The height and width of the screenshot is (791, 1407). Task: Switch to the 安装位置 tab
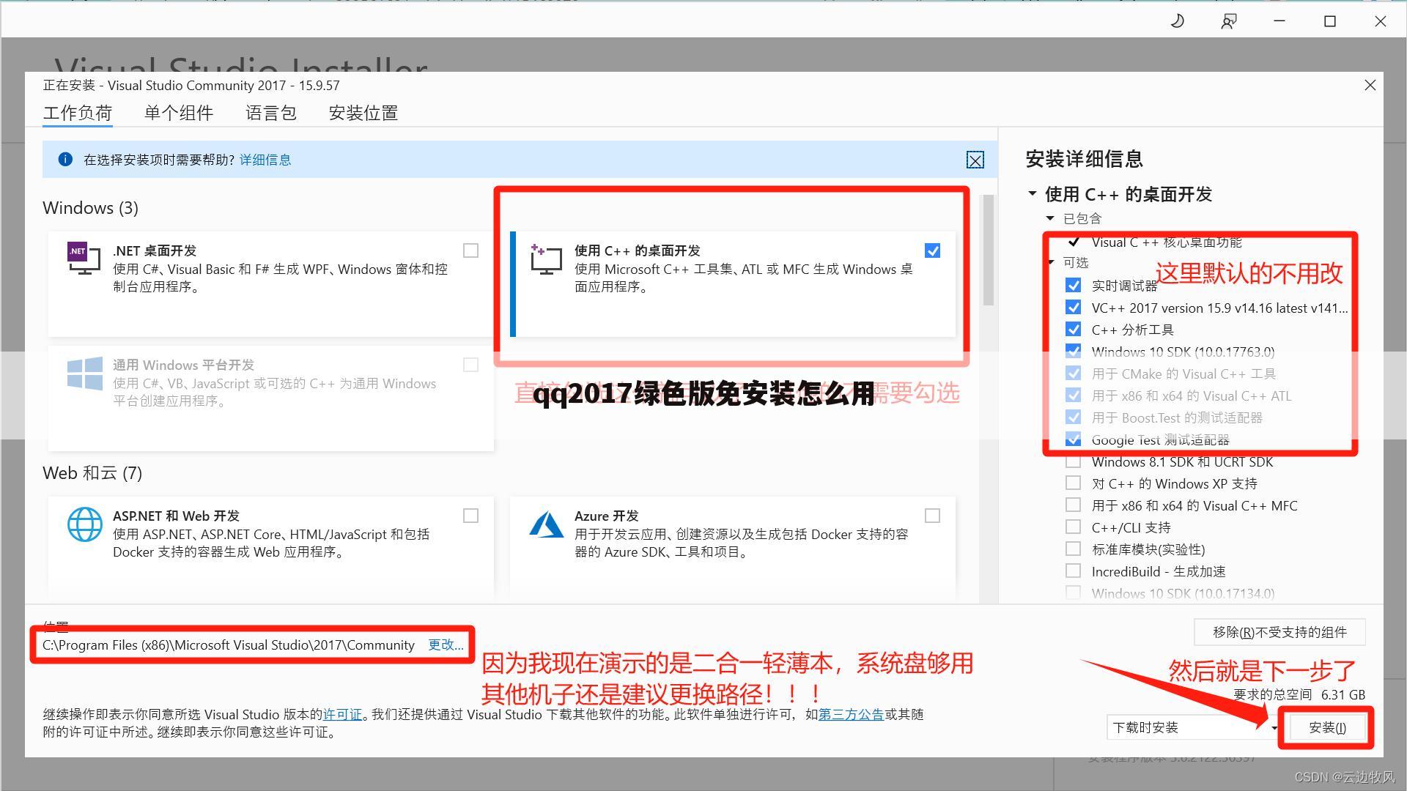pyautogui.click(x=363, y=113)
